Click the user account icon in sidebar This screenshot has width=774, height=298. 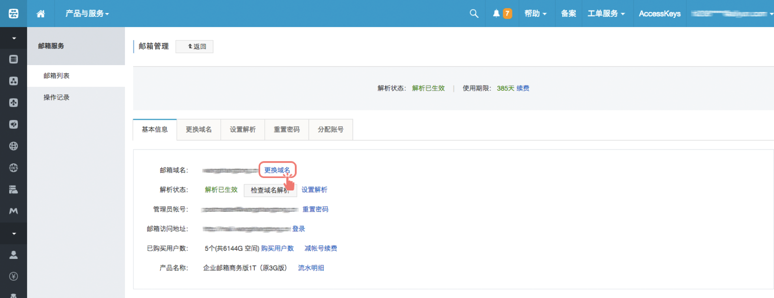coord(14,255)
